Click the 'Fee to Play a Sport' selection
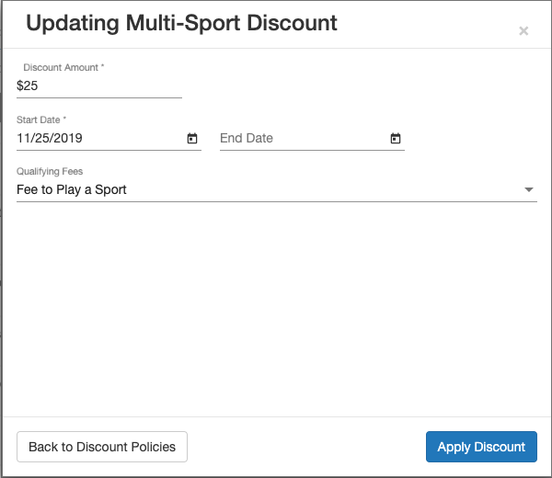 coord(72,189)
